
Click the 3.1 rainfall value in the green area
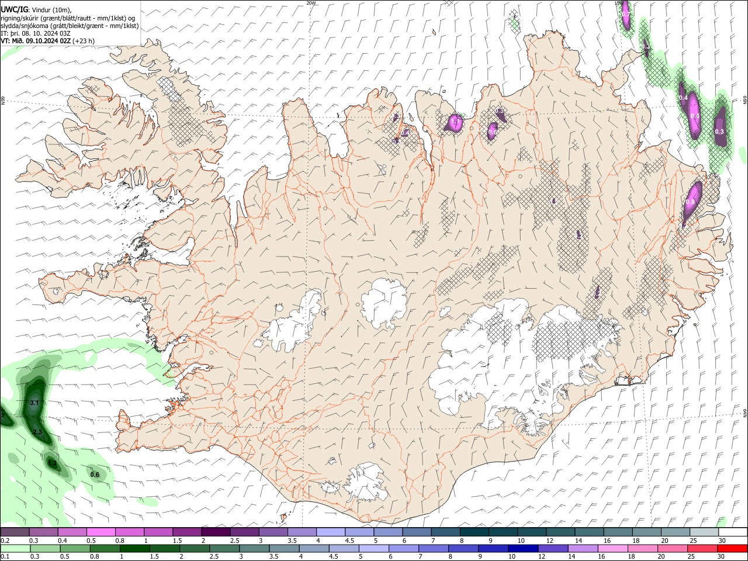pyautogui.click(x=34, y=403)
